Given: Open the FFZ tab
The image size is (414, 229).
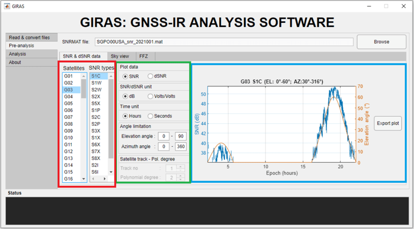Looking at the screenshot, I should (144, 56).
